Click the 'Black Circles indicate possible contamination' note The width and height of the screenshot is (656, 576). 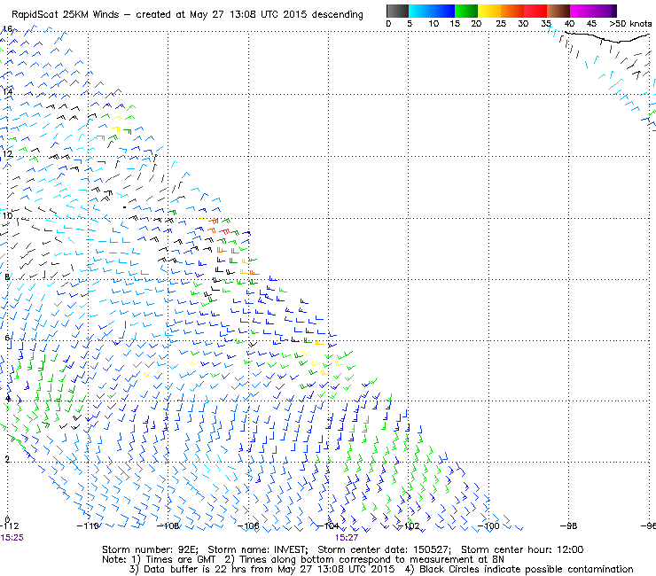[x=527, y=569]
